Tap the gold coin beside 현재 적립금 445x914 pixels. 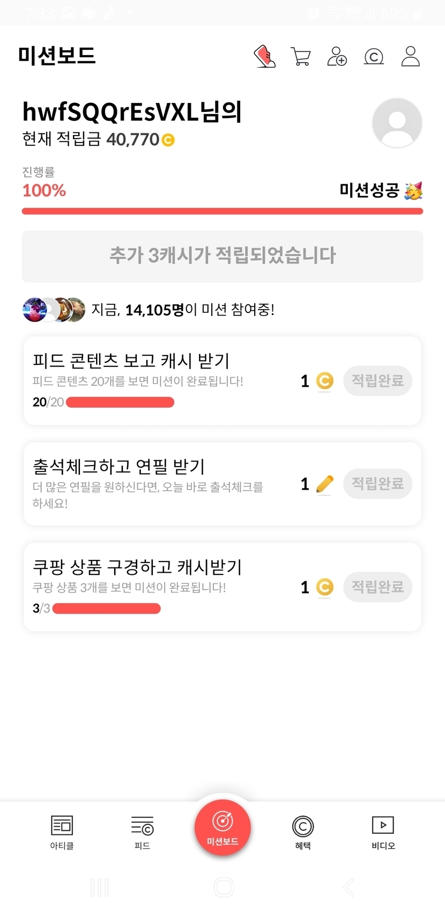168,140
